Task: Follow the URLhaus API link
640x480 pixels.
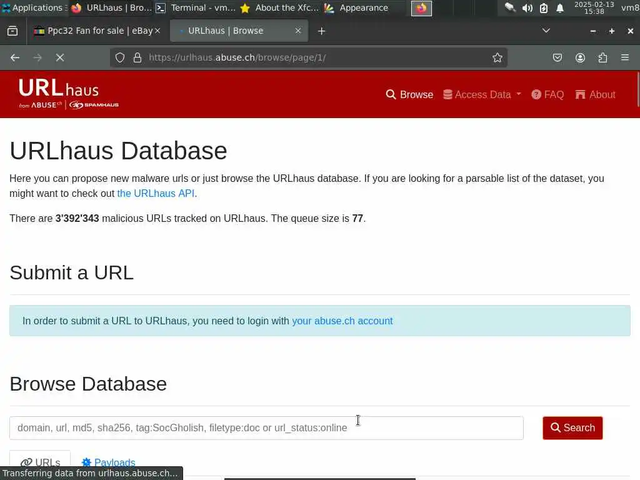Action: (156, 194)
